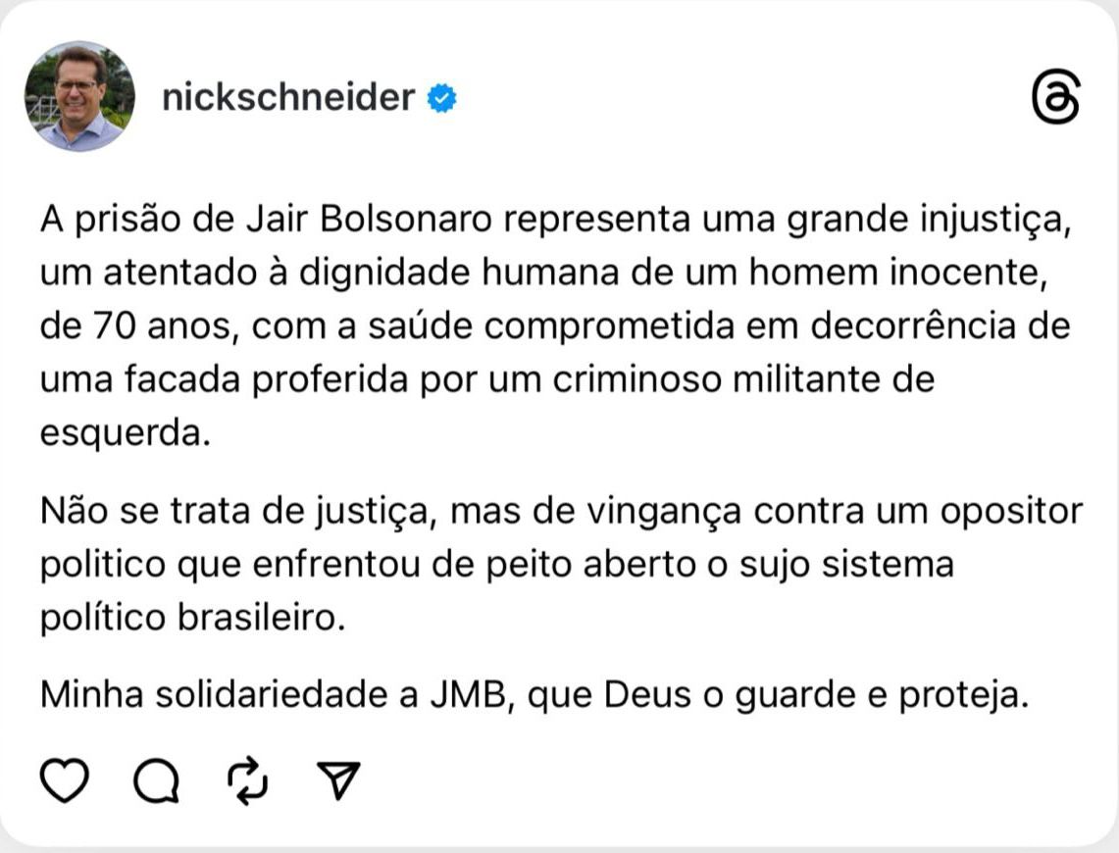Viewport: 1119px width, 853px height.
Task: Open the nickschneider username link
Action: (x=287, y=98)
